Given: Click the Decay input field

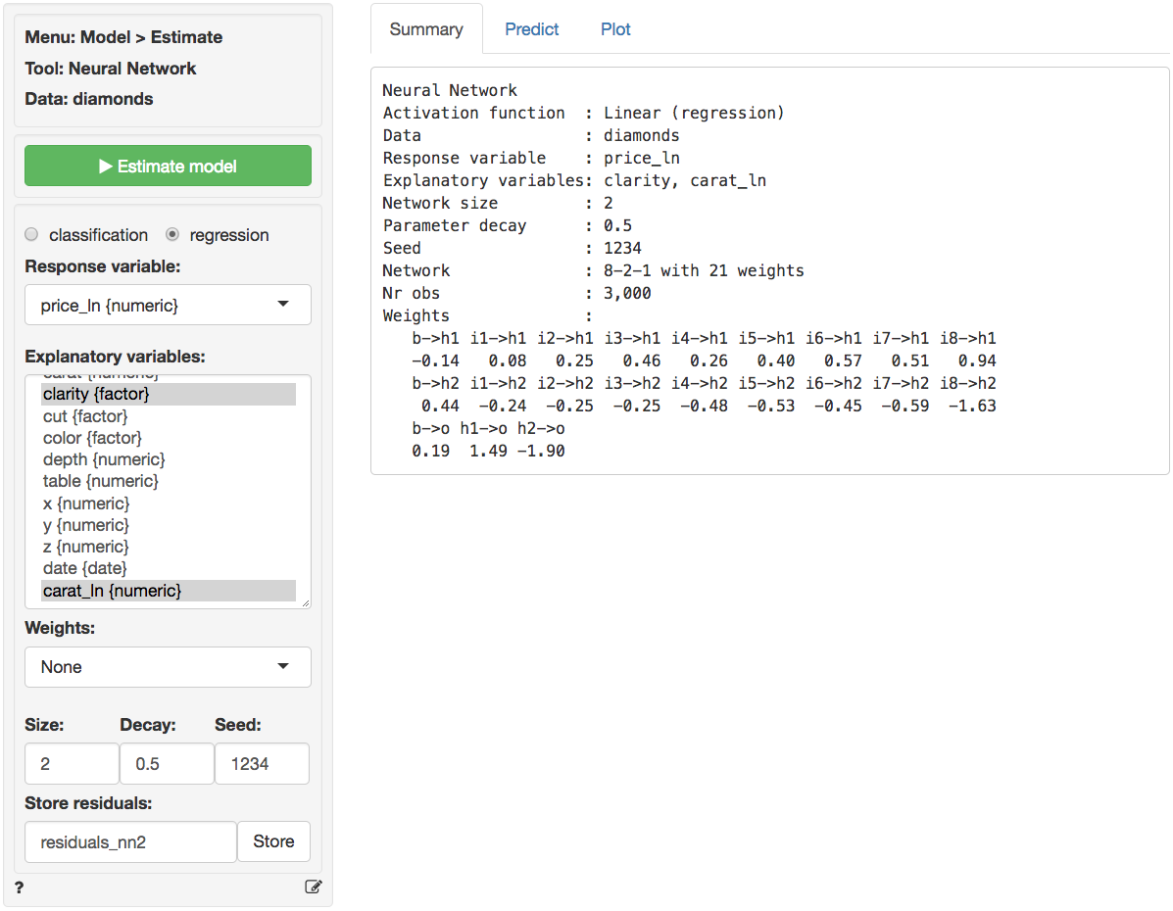Looking at the screenshot, I should coord(167,764).
